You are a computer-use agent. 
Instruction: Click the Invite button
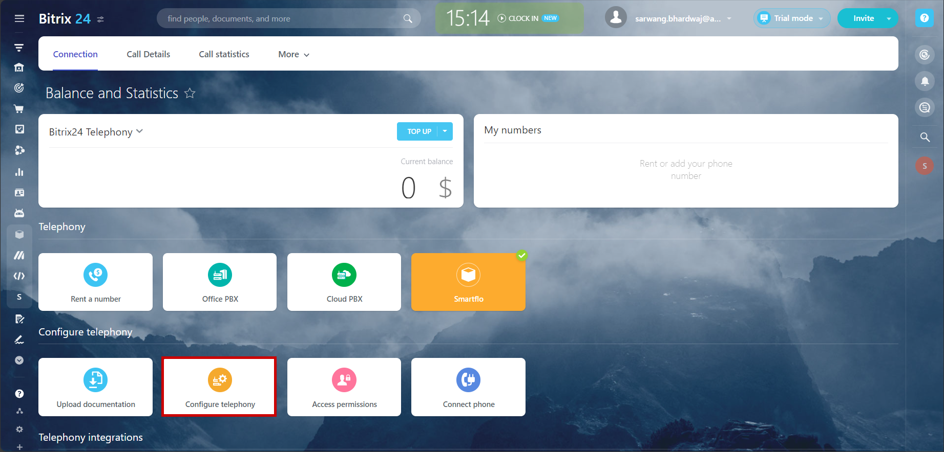coord(864,18)
